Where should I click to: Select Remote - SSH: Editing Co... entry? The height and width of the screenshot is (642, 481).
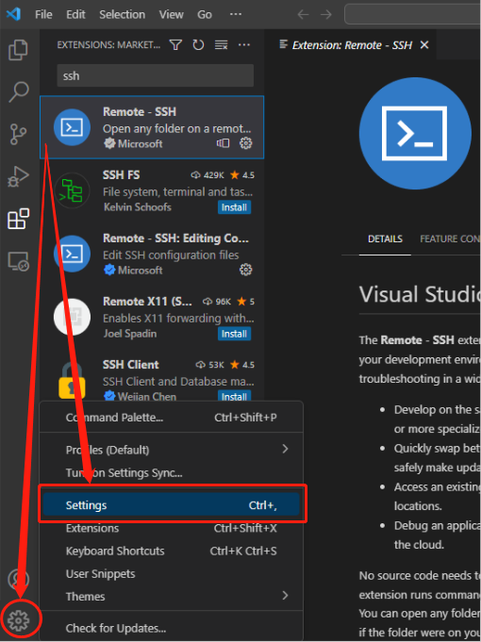pyautogui.click(x=152, y=254)
